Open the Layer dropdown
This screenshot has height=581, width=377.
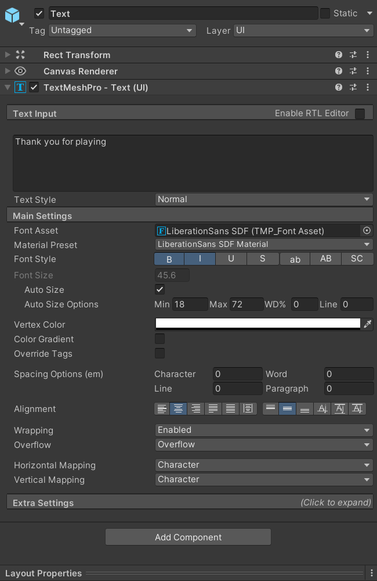[x=303, y=30]
